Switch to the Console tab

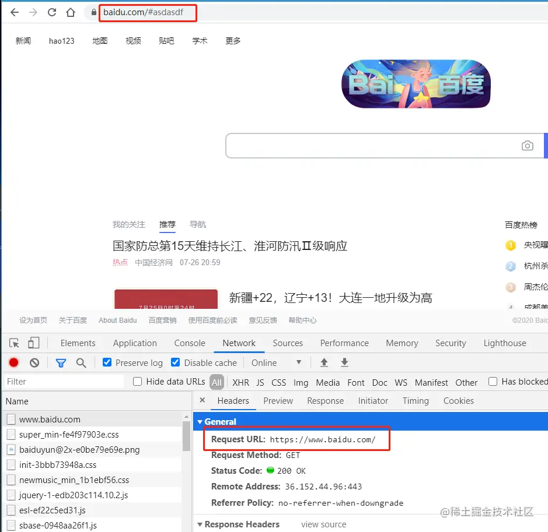pos(190,343)
